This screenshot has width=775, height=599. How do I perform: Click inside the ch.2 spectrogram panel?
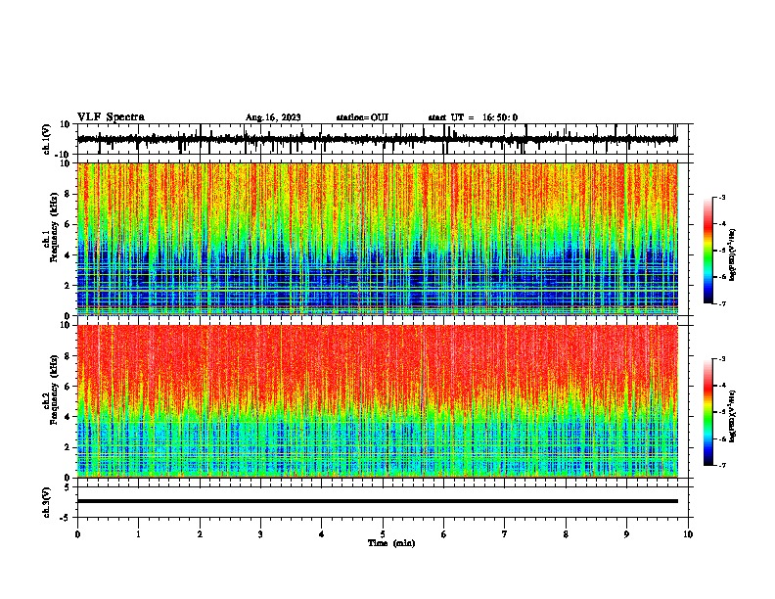click(x=378, y=401)
